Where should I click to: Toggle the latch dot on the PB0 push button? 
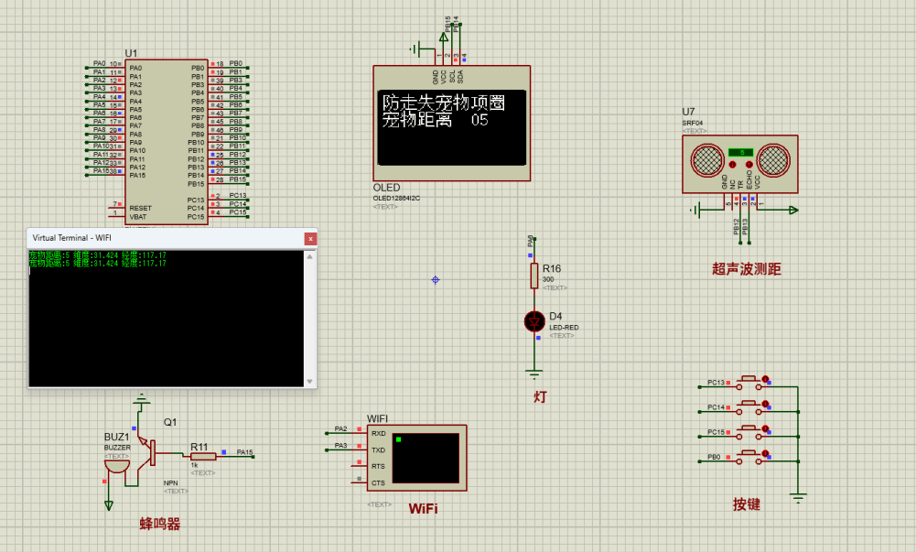click(766, 454)
